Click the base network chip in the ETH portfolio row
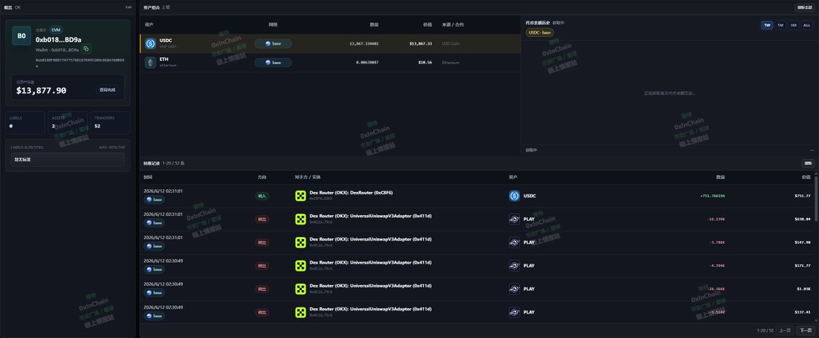Image resolution: width=819 pixels, height=338 pixels. click(x=273, y=62)
